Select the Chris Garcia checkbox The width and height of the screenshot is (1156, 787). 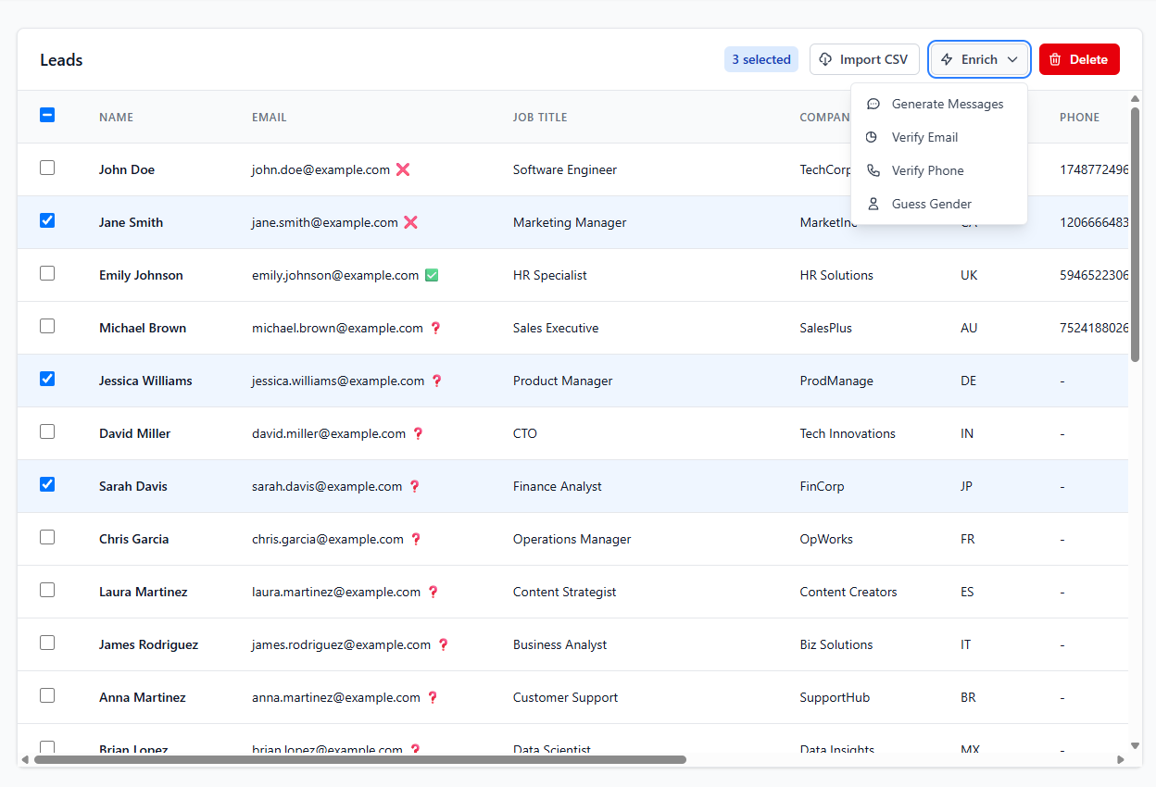pos(47,537)
